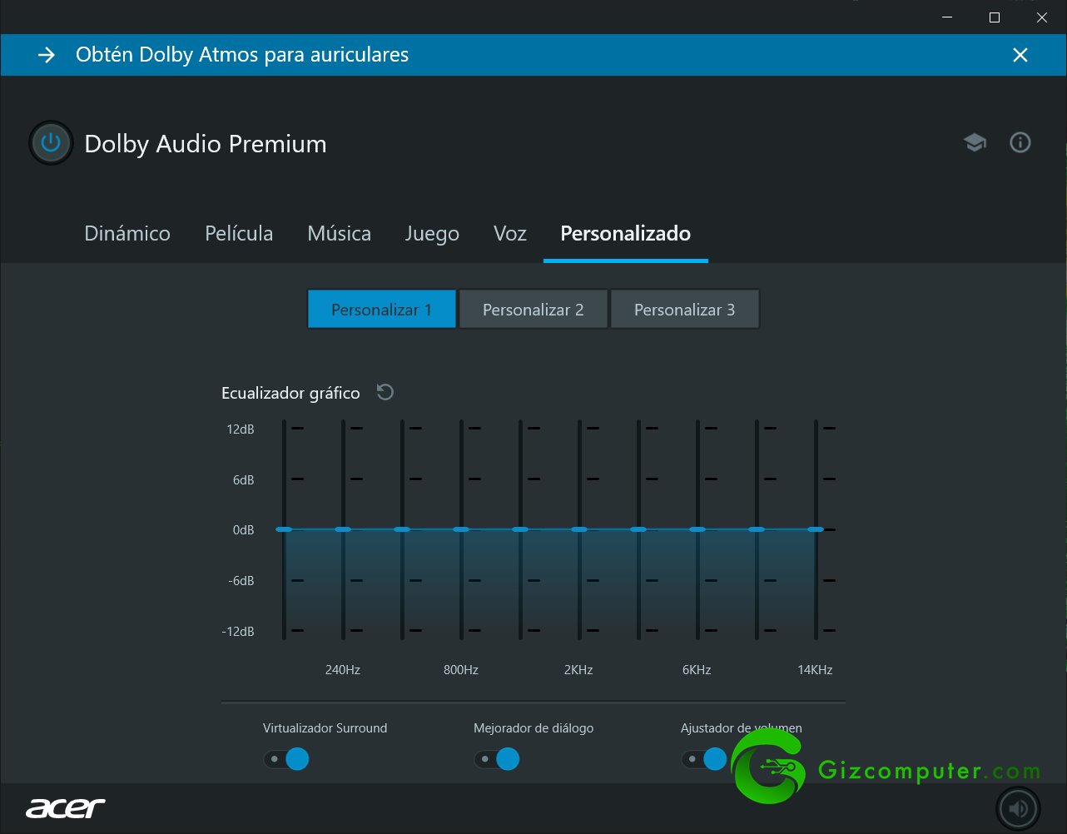Screen dimensions: 1067x834
Task: Click the 2KHz equalizer slider handle
Action: pyautogui.click(x=579, y=529)
